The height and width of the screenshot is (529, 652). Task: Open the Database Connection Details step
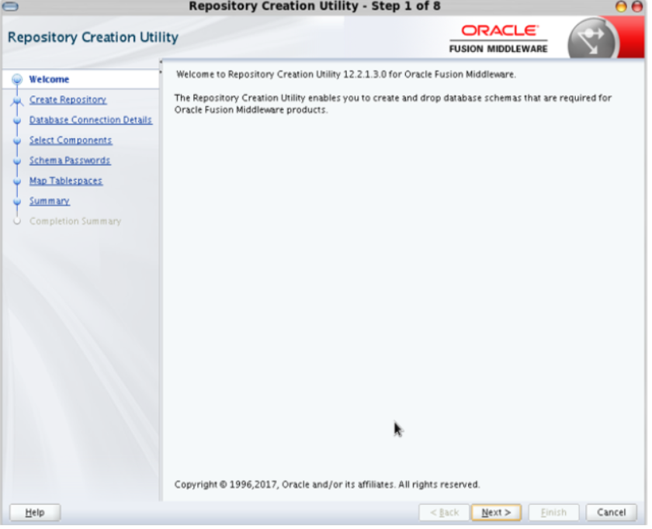[91, 120]
